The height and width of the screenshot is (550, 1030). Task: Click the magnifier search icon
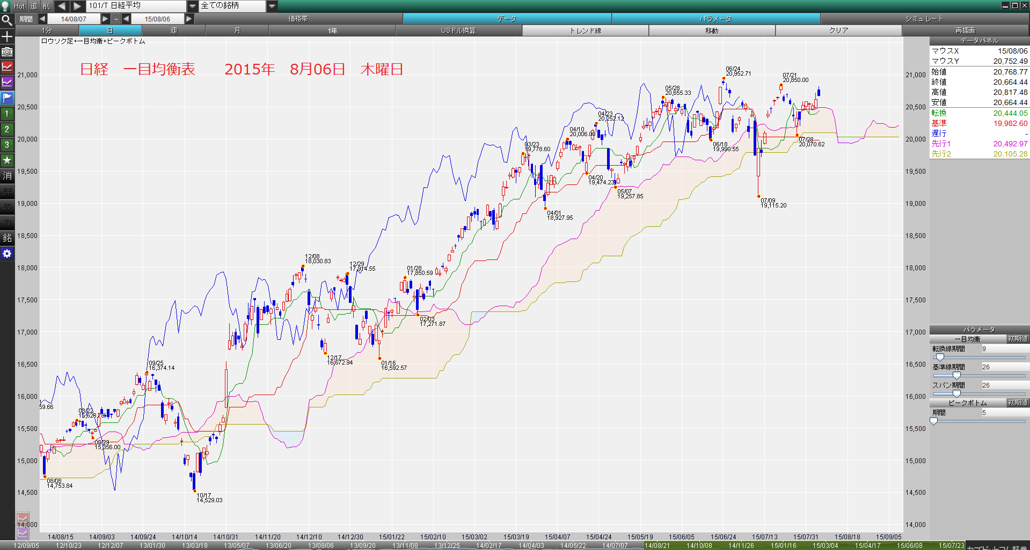click(x=7, y=20)
